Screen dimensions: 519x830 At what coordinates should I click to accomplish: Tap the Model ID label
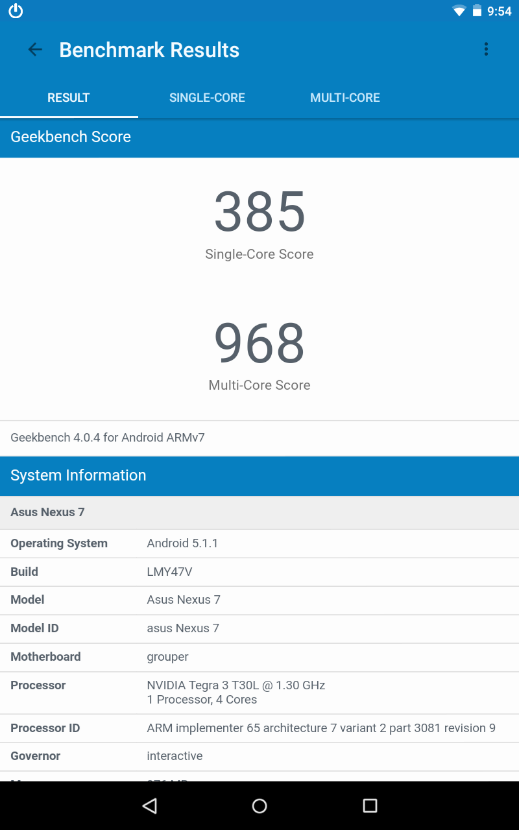coord(34,628)
